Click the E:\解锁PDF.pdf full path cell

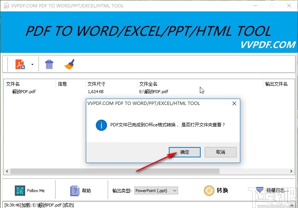coord(154,92)
